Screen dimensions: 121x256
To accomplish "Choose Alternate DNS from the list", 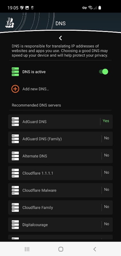I will click(x=60, y=156).
